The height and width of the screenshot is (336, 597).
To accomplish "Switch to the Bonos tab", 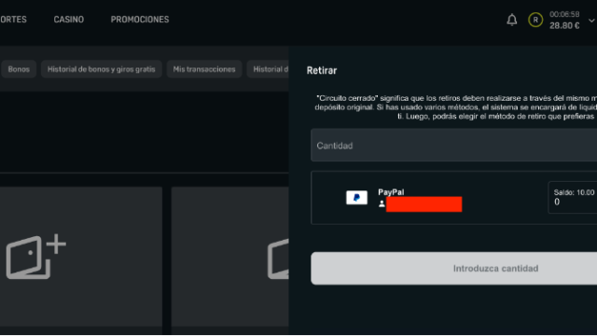I will (x=19, y=69).
